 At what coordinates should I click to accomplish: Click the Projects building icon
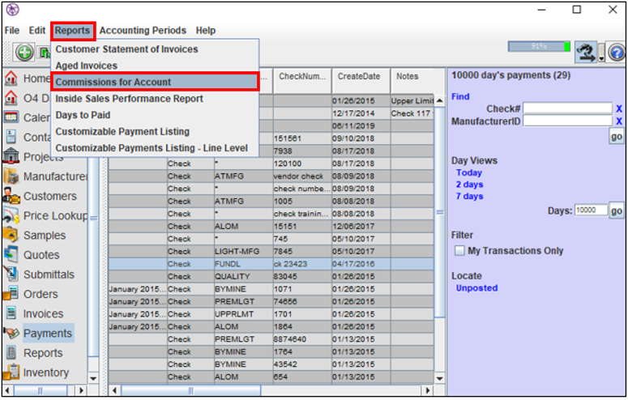[11, 156]
